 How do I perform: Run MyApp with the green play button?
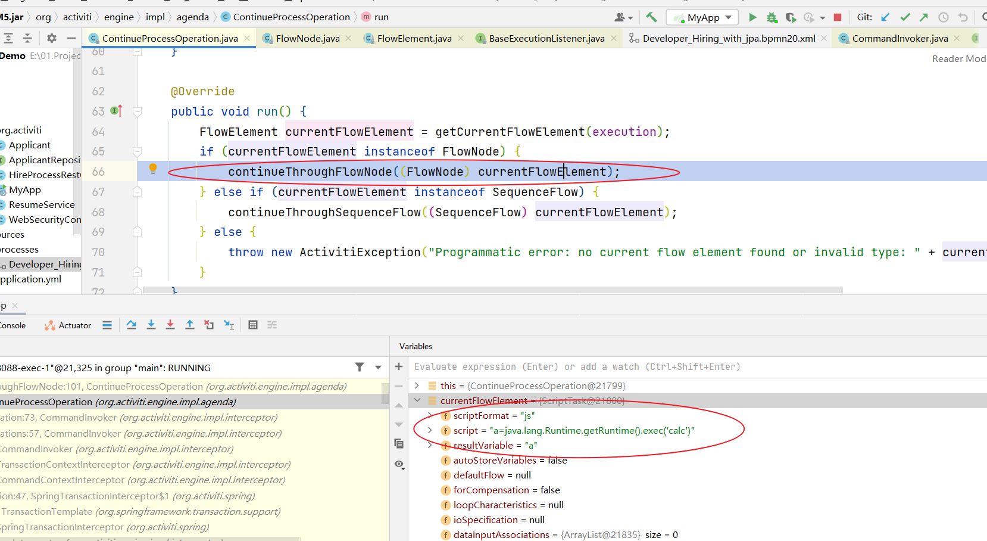point(752,17)
